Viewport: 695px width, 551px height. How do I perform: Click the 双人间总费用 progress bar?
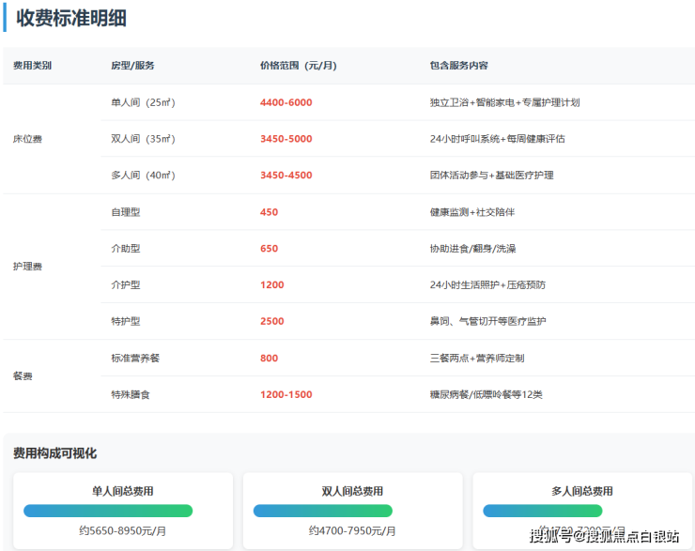click(x=337, y=511)
